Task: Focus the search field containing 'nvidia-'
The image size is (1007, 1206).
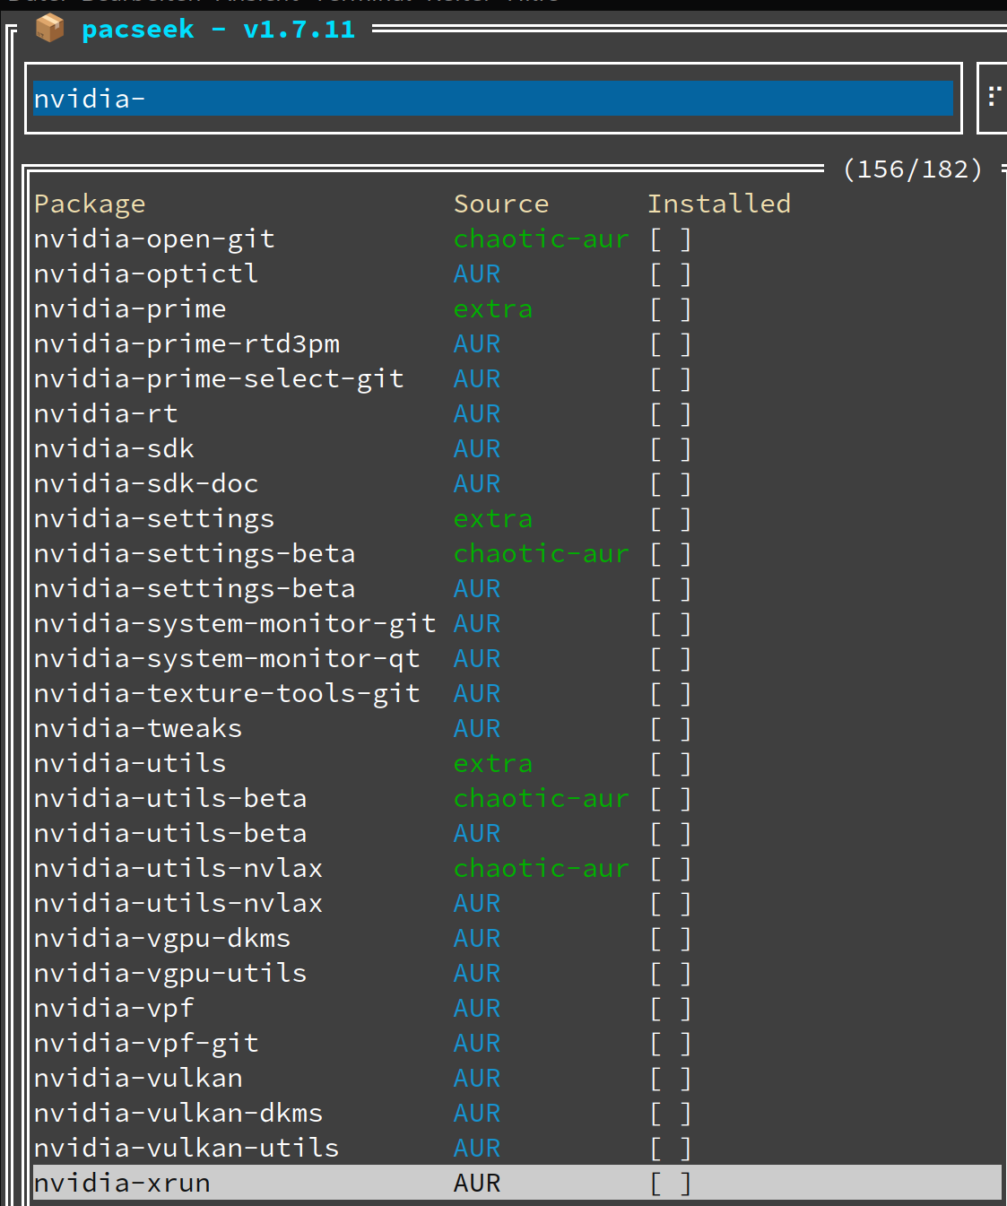Action: tap(493, 99)
